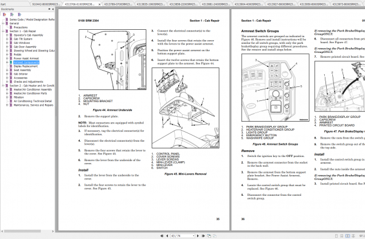Collapse Section 2 - Cab Heater node
Screen dimensions: 365x239
coord(3,86)
